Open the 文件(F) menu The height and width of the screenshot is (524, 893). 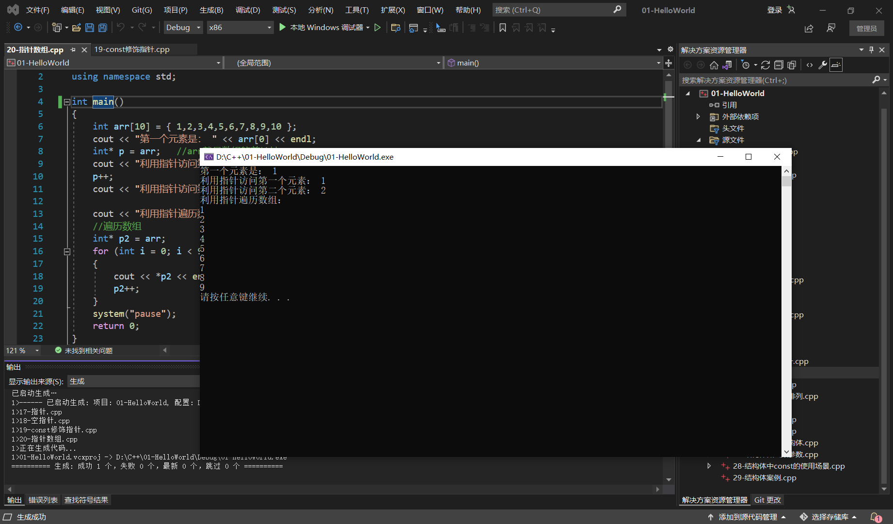38,10
